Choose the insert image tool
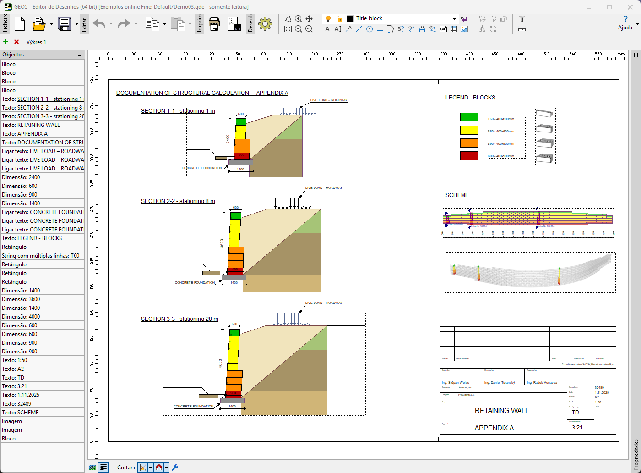 (464, 29)
